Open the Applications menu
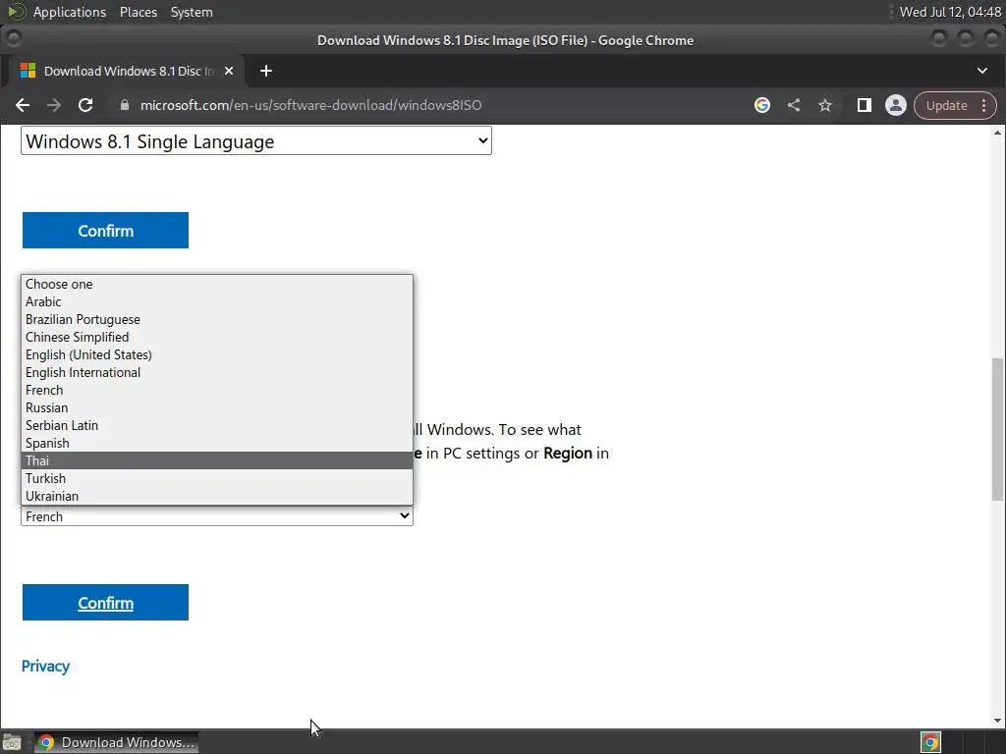This screenshot has width=1006, height=754. pyautogui.click(x=70, y=12)
